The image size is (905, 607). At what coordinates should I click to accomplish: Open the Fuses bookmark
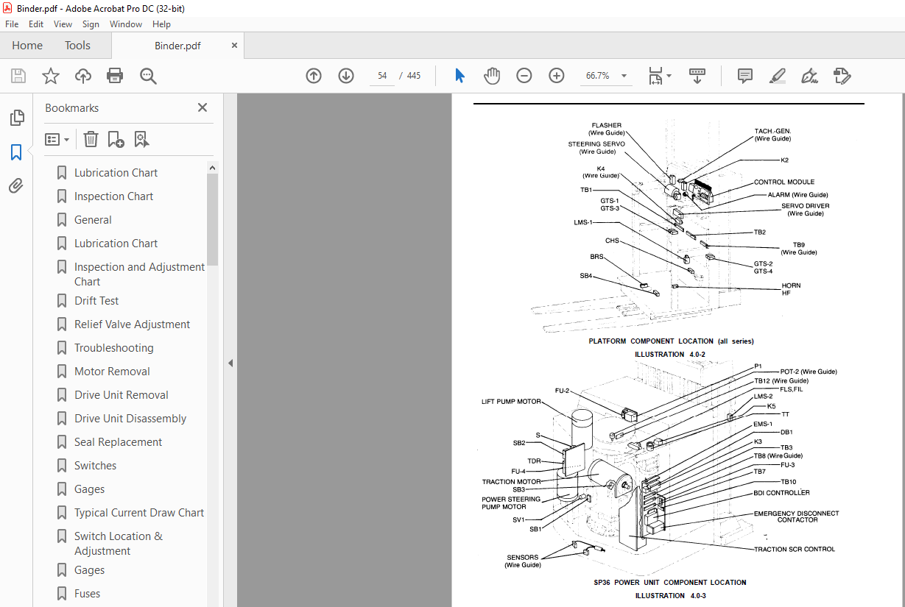87,594
